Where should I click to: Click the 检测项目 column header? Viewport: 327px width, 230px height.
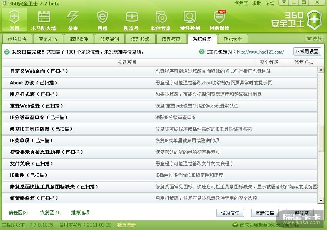(x=127, y=62)
